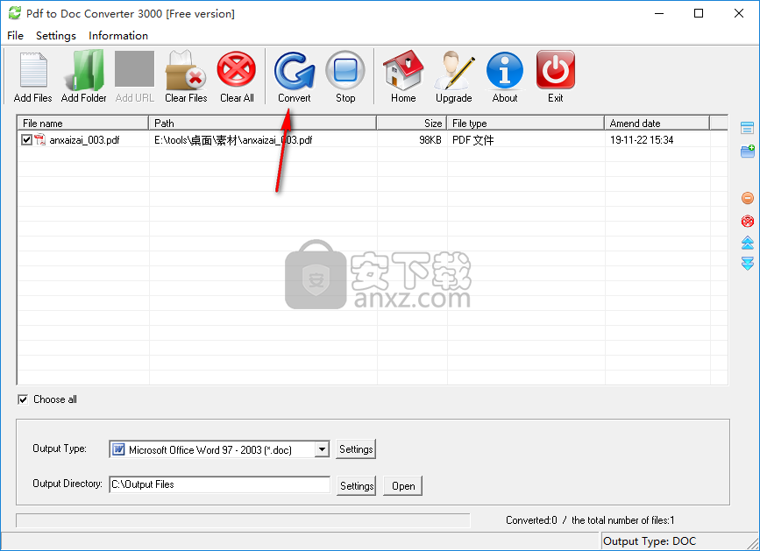Uncheck the anxaizai_003.pdf row checkbox
The height and width of the screenshot is (551, 760).
tap(26, 140)
